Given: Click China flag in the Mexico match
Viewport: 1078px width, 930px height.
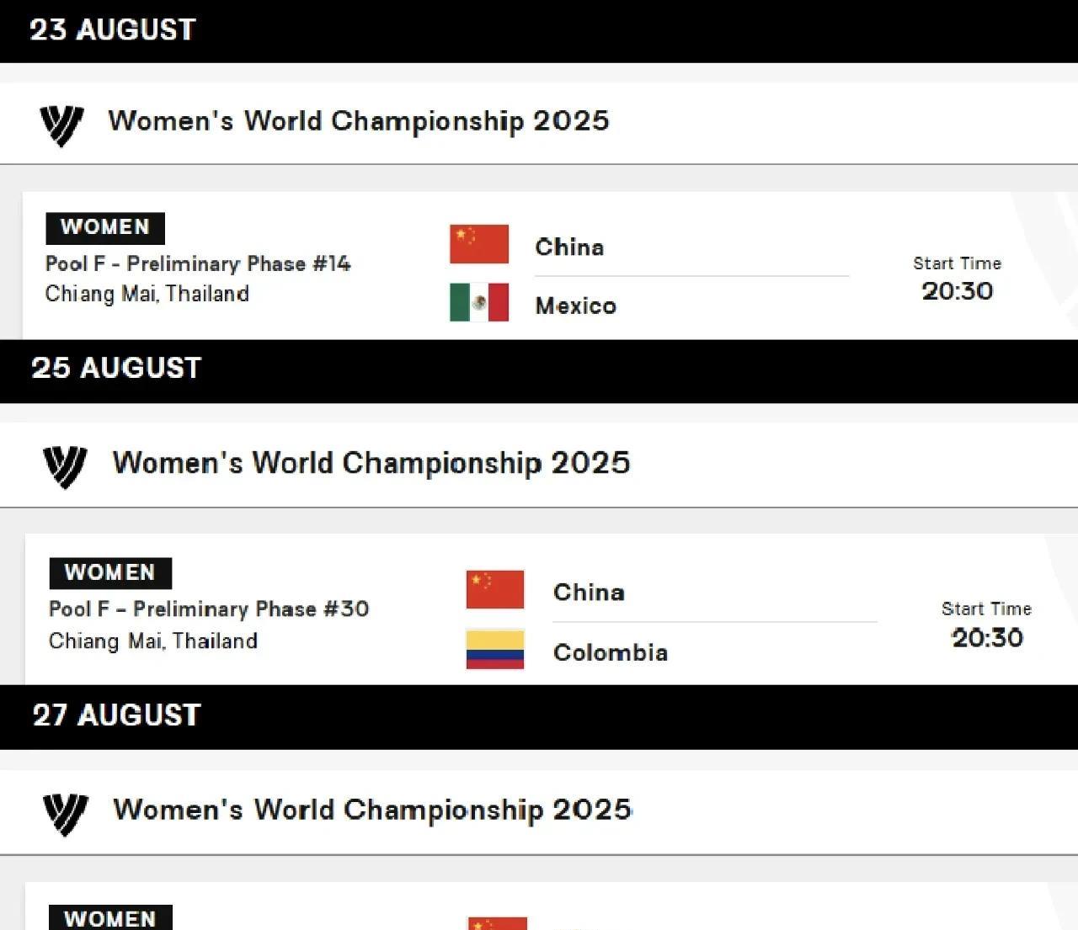Looking at the screenshot, I should [478, 244].
